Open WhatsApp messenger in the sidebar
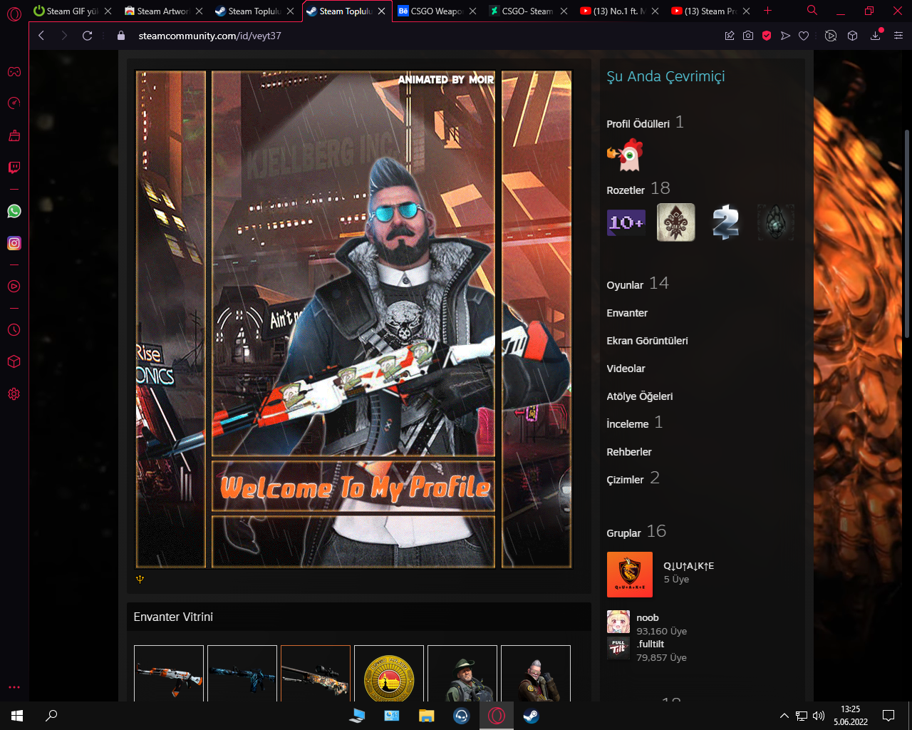 14,211
